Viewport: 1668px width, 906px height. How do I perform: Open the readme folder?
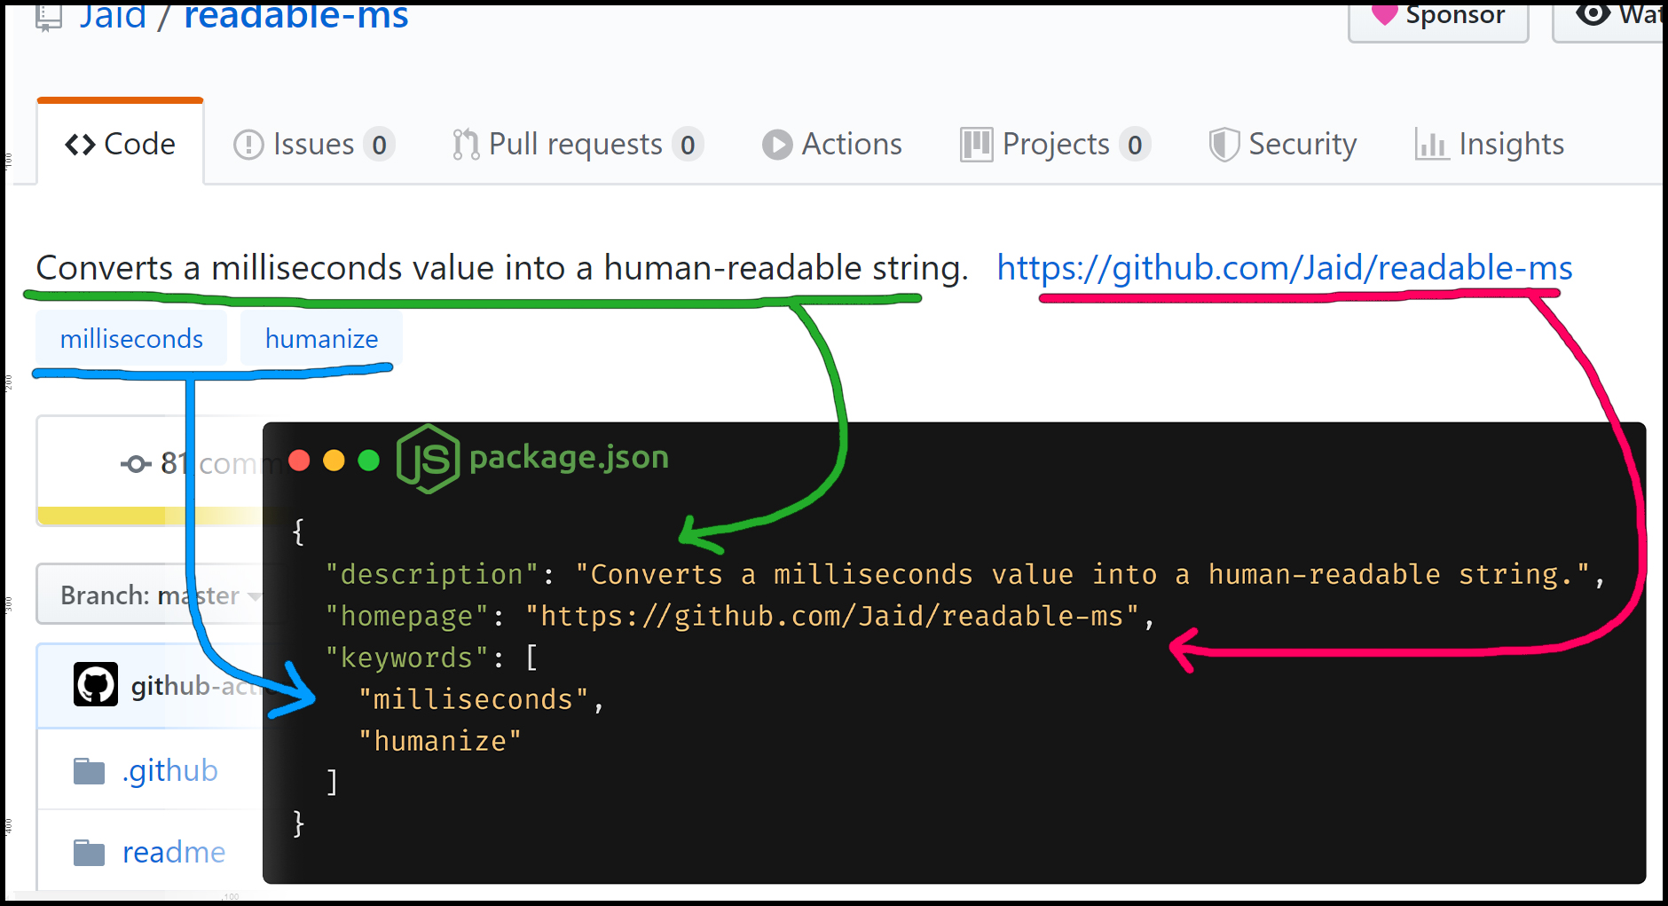click(x=174, y=853)
